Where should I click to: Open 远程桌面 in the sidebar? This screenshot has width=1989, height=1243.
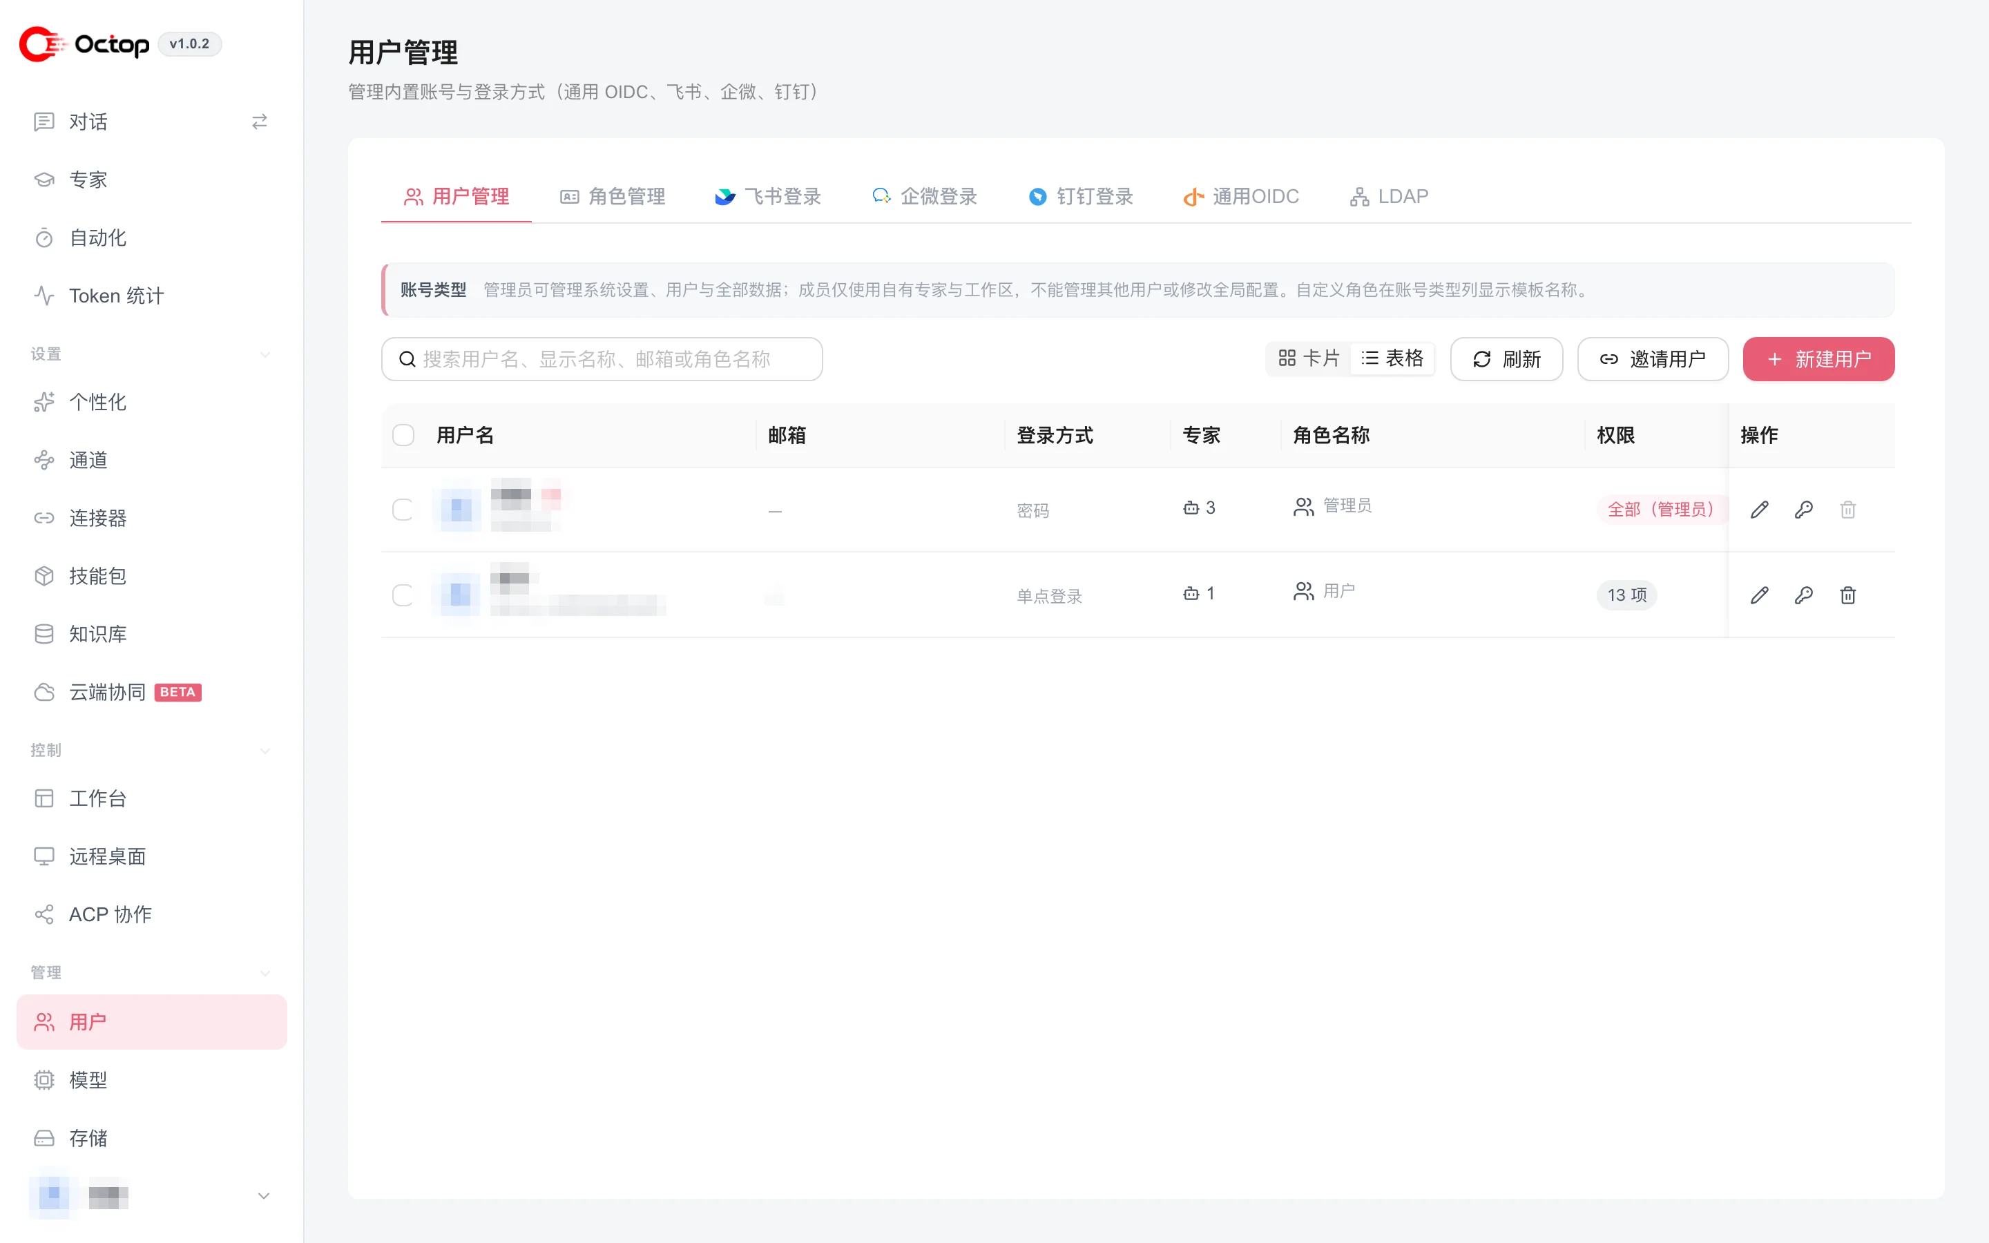(152, 856)
